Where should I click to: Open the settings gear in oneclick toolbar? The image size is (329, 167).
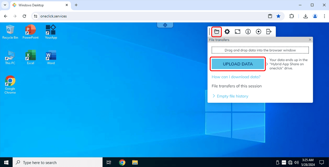[227, 32]
